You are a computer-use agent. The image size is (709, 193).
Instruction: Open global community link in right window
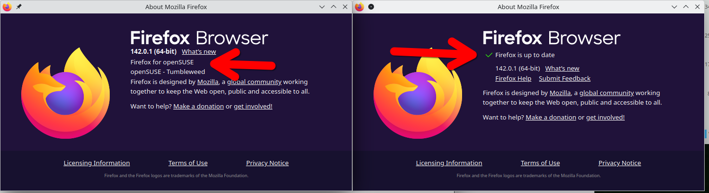[x=606, y=93]
